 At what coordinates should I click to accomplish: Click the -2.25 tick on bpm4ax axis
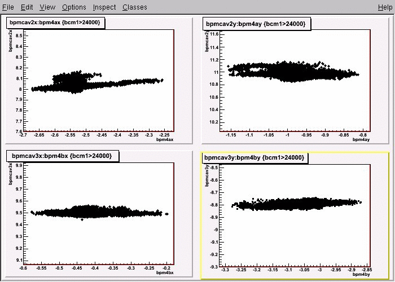point(165,135)
